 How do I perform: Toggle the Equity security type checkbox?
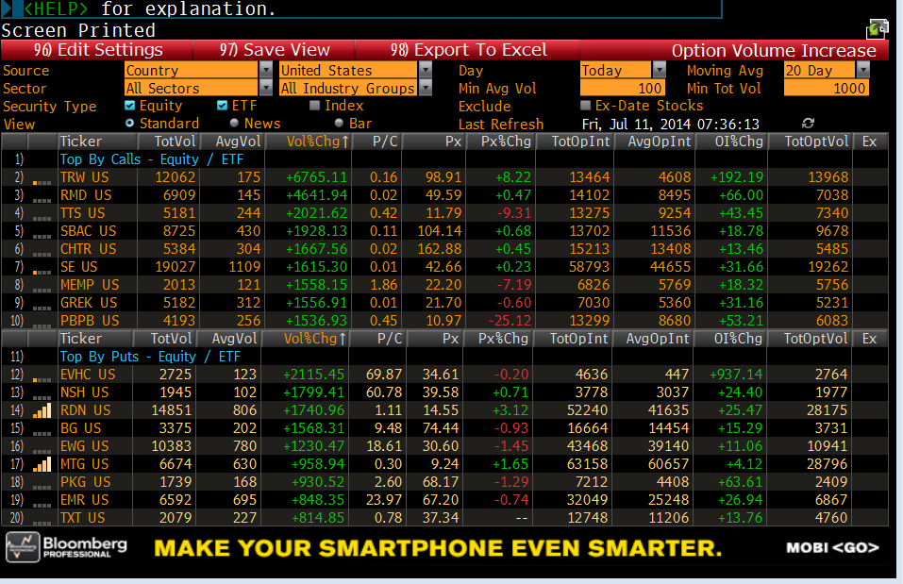(129, 106)
